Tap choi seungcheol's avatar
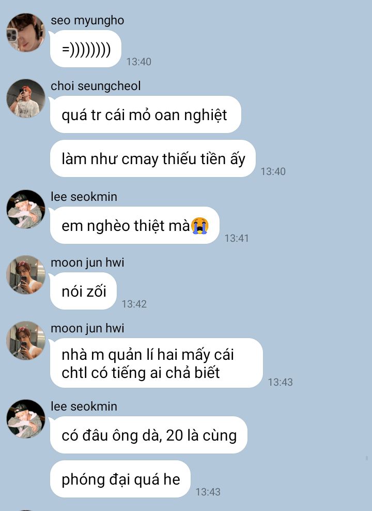This screenshot has width=372, height=511. click(26, 98)
